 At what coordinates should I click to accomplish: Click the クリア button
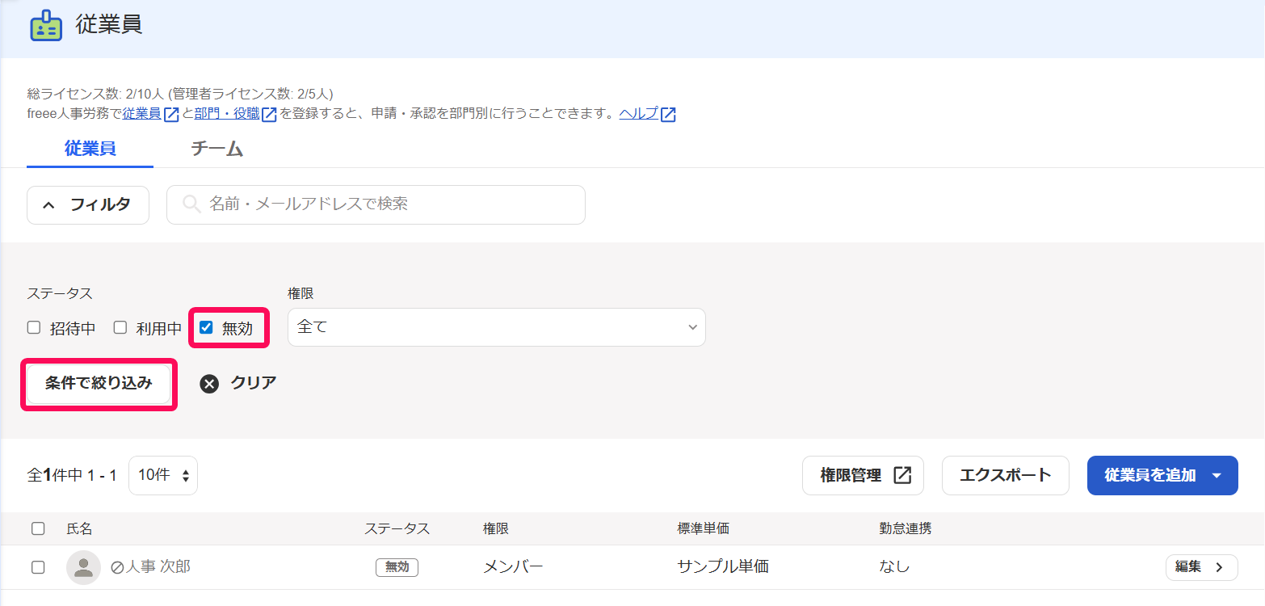[238, 383]
